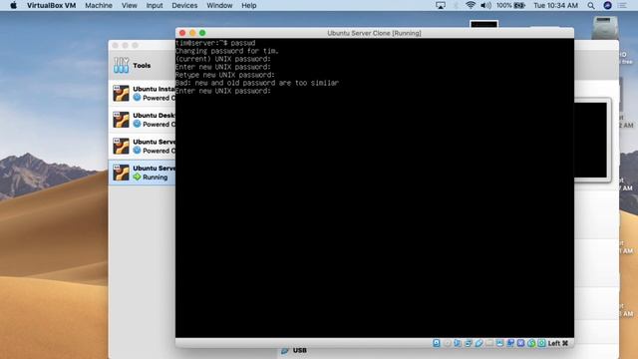Click 'Bad: new and old password are too similar'
Screen dimensions: 638x359
click(257, 83)
